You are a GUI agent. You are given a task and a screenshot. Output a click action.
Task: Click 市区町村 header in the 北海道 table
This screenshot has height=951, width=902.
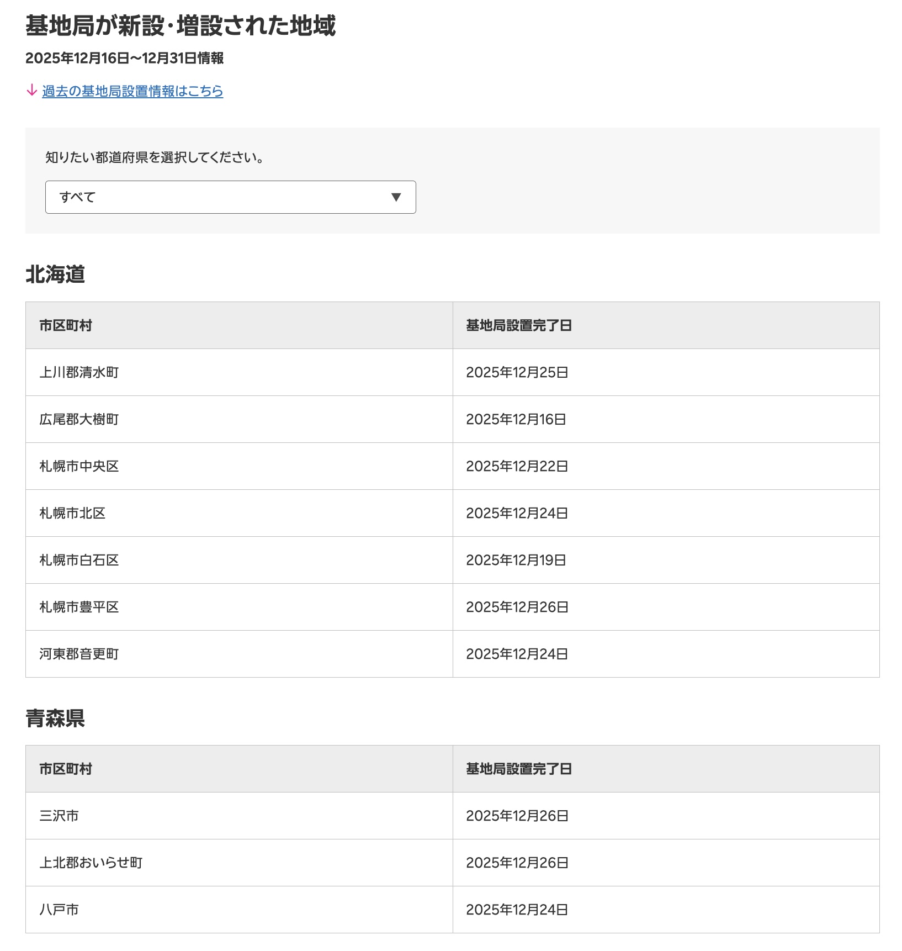(239, 325)
